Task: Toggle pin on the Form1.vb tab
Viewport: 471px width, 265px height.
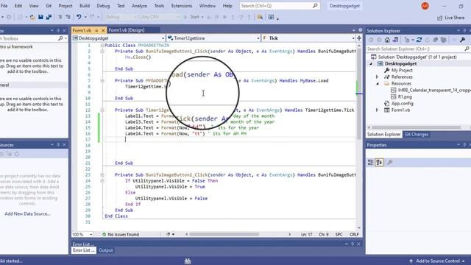Action: (96, 30)
